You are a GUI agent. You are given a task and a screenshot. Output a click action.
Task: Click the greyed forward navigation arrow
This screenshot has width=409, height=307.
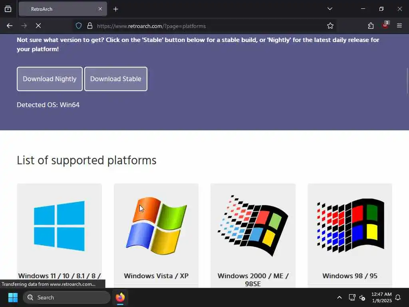pyautogui.click(x=24, y=26)
